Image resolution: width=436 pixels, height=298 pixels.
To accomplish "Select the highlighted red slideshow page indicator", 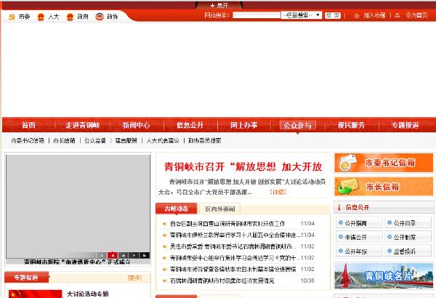I will pyautogui.click(x=113, y=255).
